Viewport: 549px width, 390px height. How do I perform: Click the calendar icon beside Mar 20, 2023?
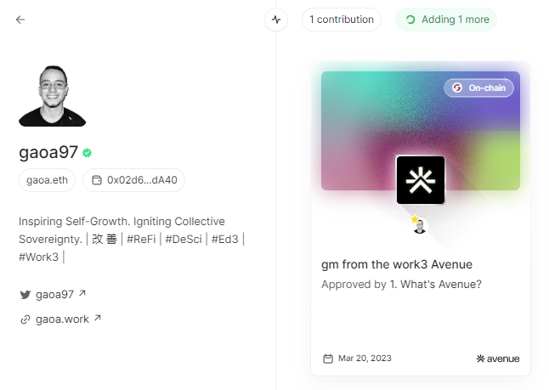(328, 359)
